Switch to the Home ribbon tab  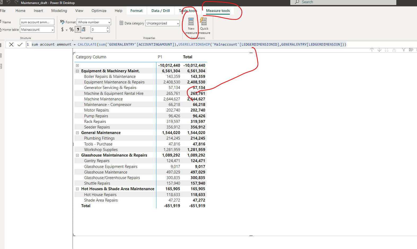20,11
